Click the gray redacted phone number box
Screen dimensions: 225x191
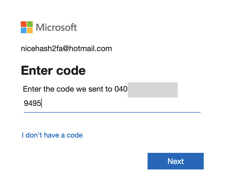[153, 90]
